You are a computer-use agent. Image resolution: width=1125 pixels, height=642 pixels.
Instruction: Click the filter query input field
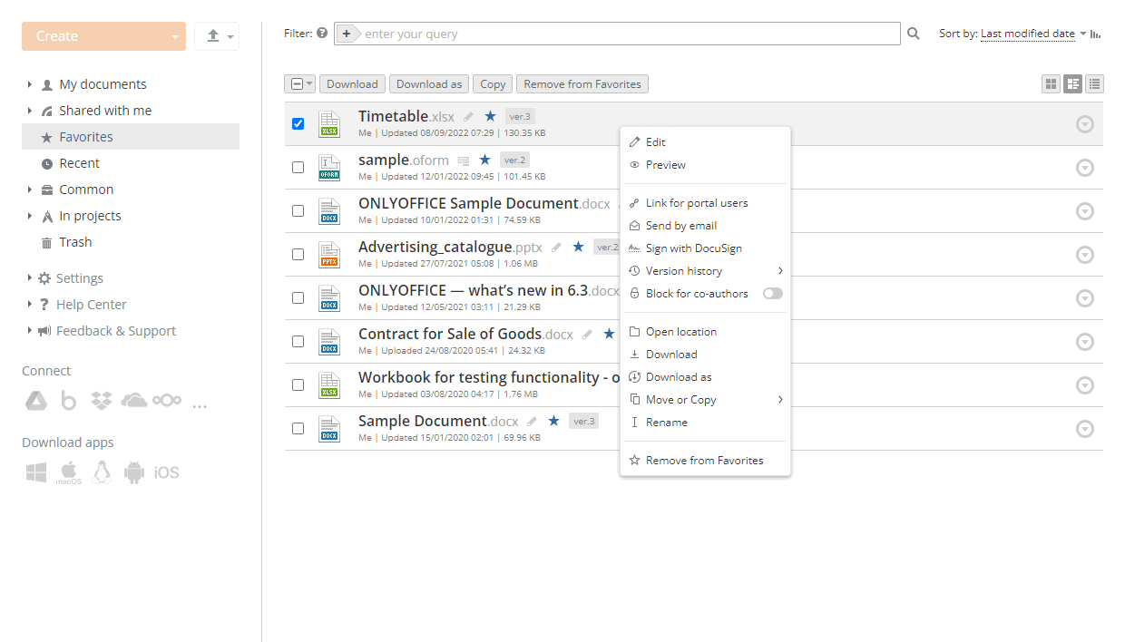point(626,34)
